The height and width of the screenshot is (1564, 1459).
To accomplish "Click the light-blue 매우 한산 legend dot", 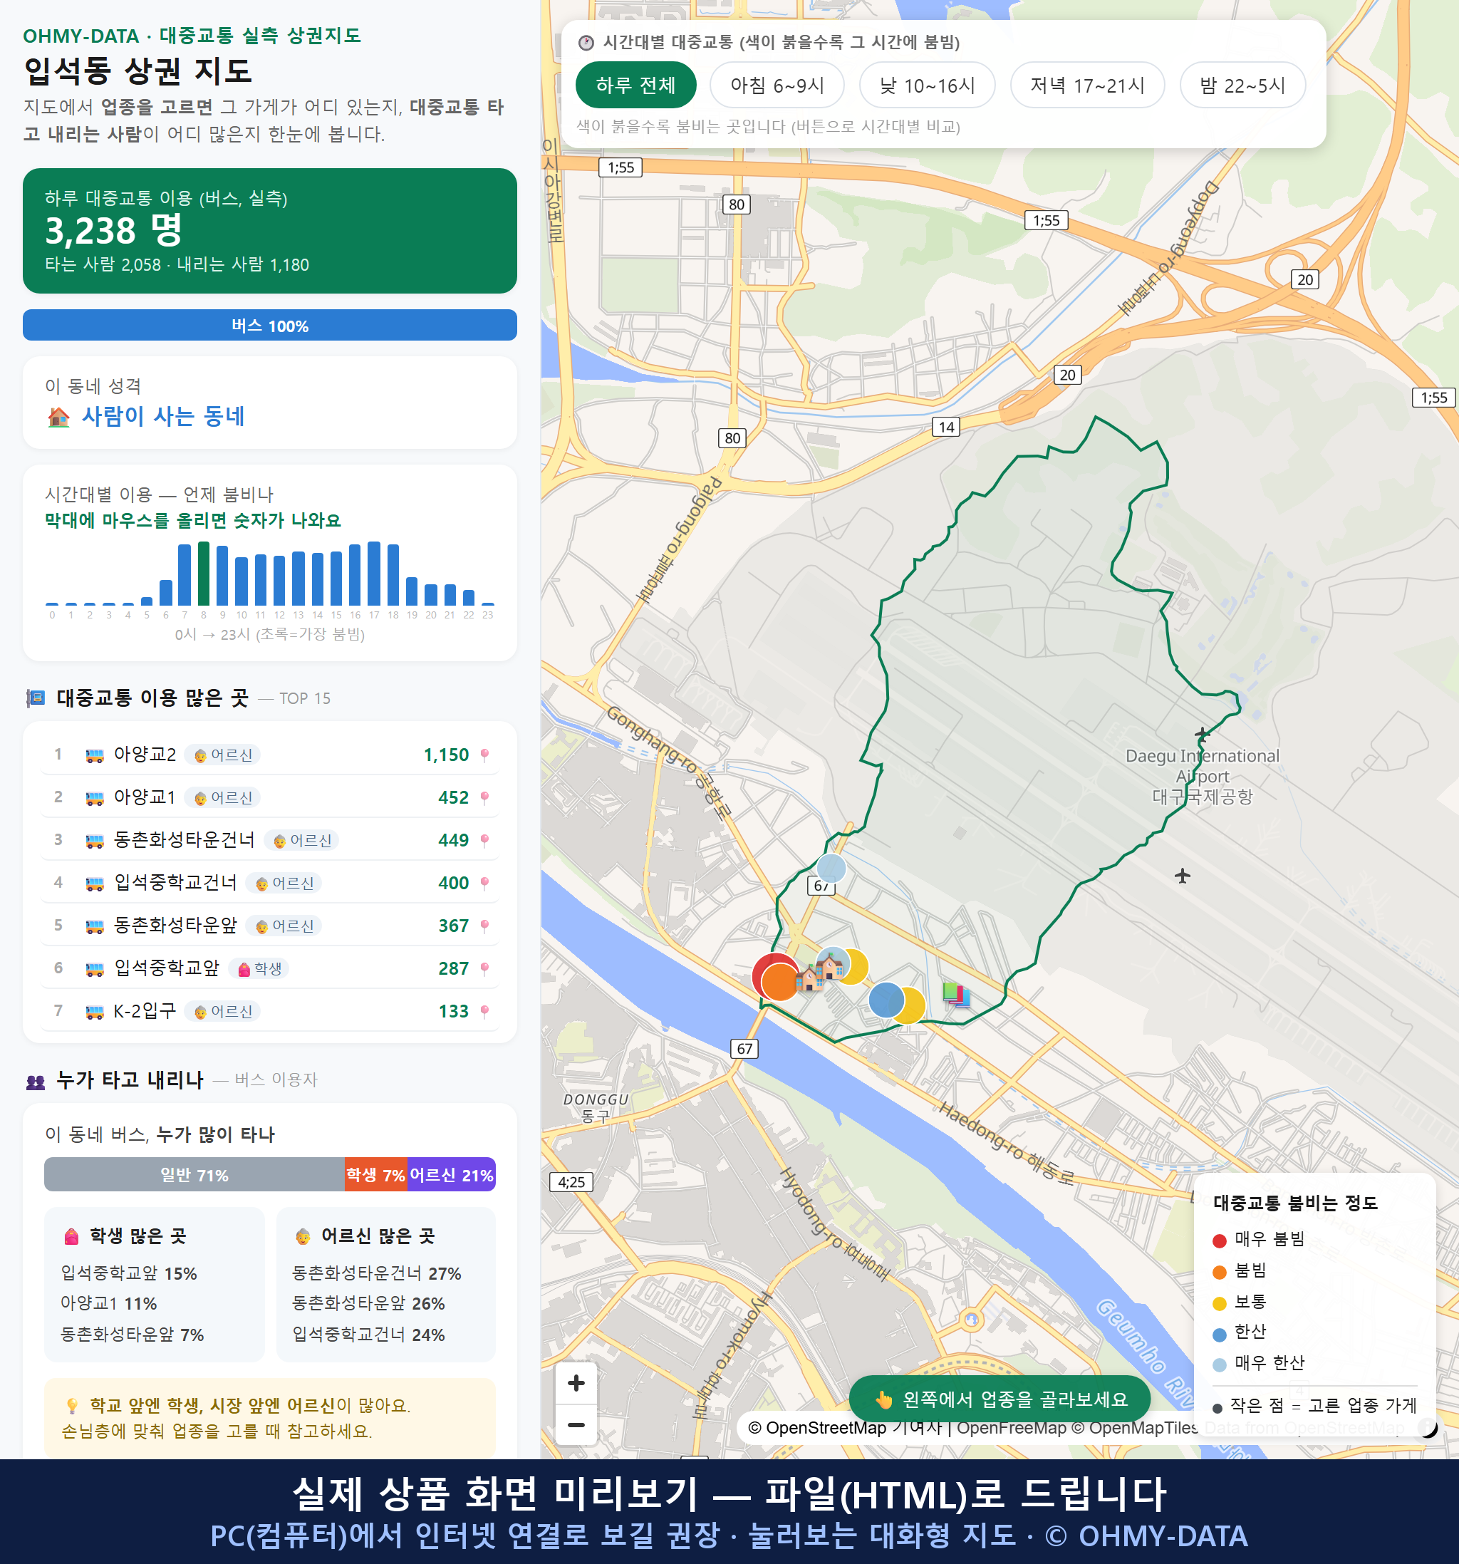I will [x=1220, y=1365].
